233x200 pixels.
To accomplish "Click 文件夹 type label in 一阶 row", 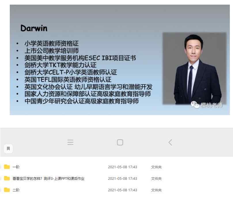I will pyautogui.click(x=156, y=167).
